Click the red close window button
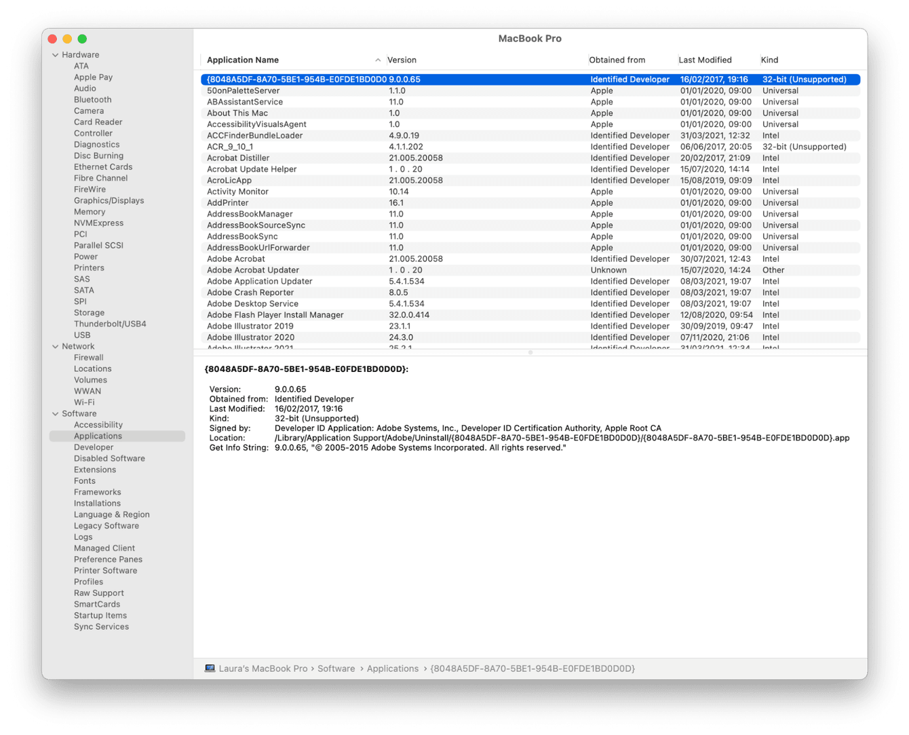Image resolution: width=909 pixels, height=735 pixels. pos(53,39)
